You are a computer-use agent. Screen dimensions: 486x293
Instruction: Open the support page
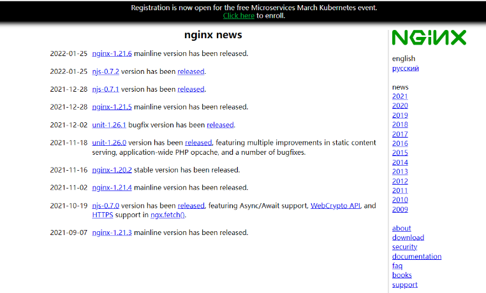pyautogui.click(x=404, y=285)
